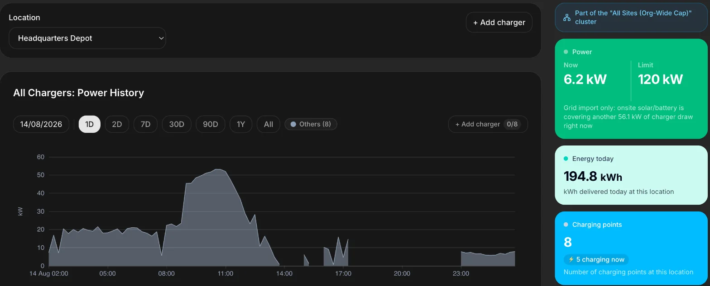710x286 pixels.
Task: Toggle the Others (8) series chip
Action: click(x=311, y=124)
